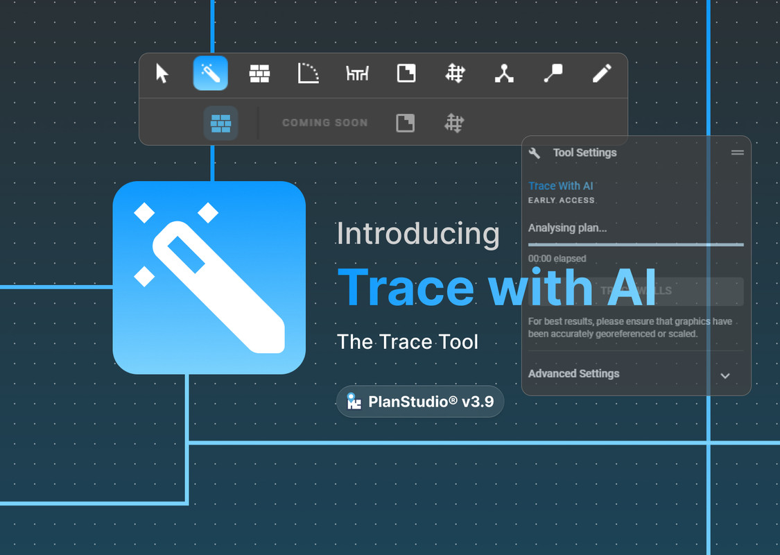Click the large Trace with AI app icon

click(x=209, y=277)
